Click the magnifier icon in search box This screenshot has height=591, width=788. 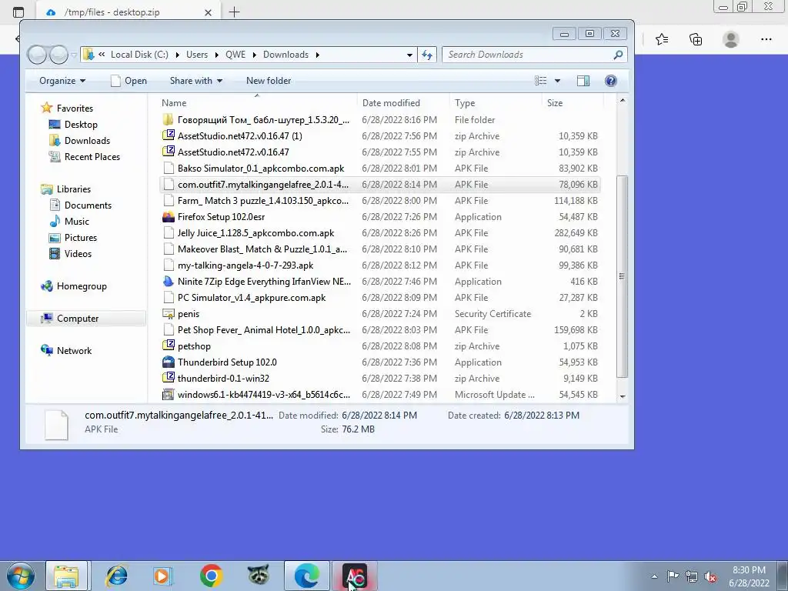coord(618,55)
